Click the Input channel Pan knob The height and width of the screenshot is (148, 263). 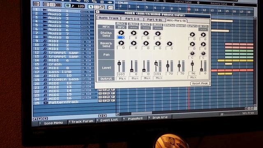203,53
